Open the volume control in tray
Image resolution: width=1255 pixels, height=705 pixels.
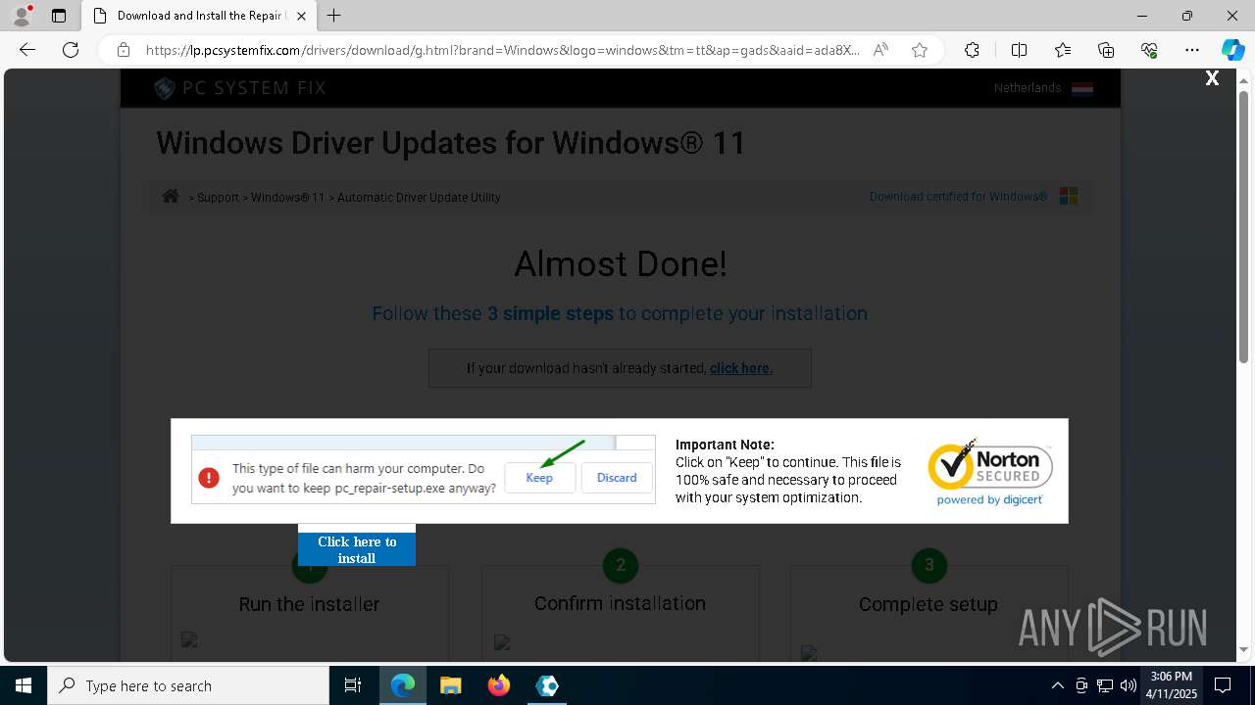(x=1129, y=685)
